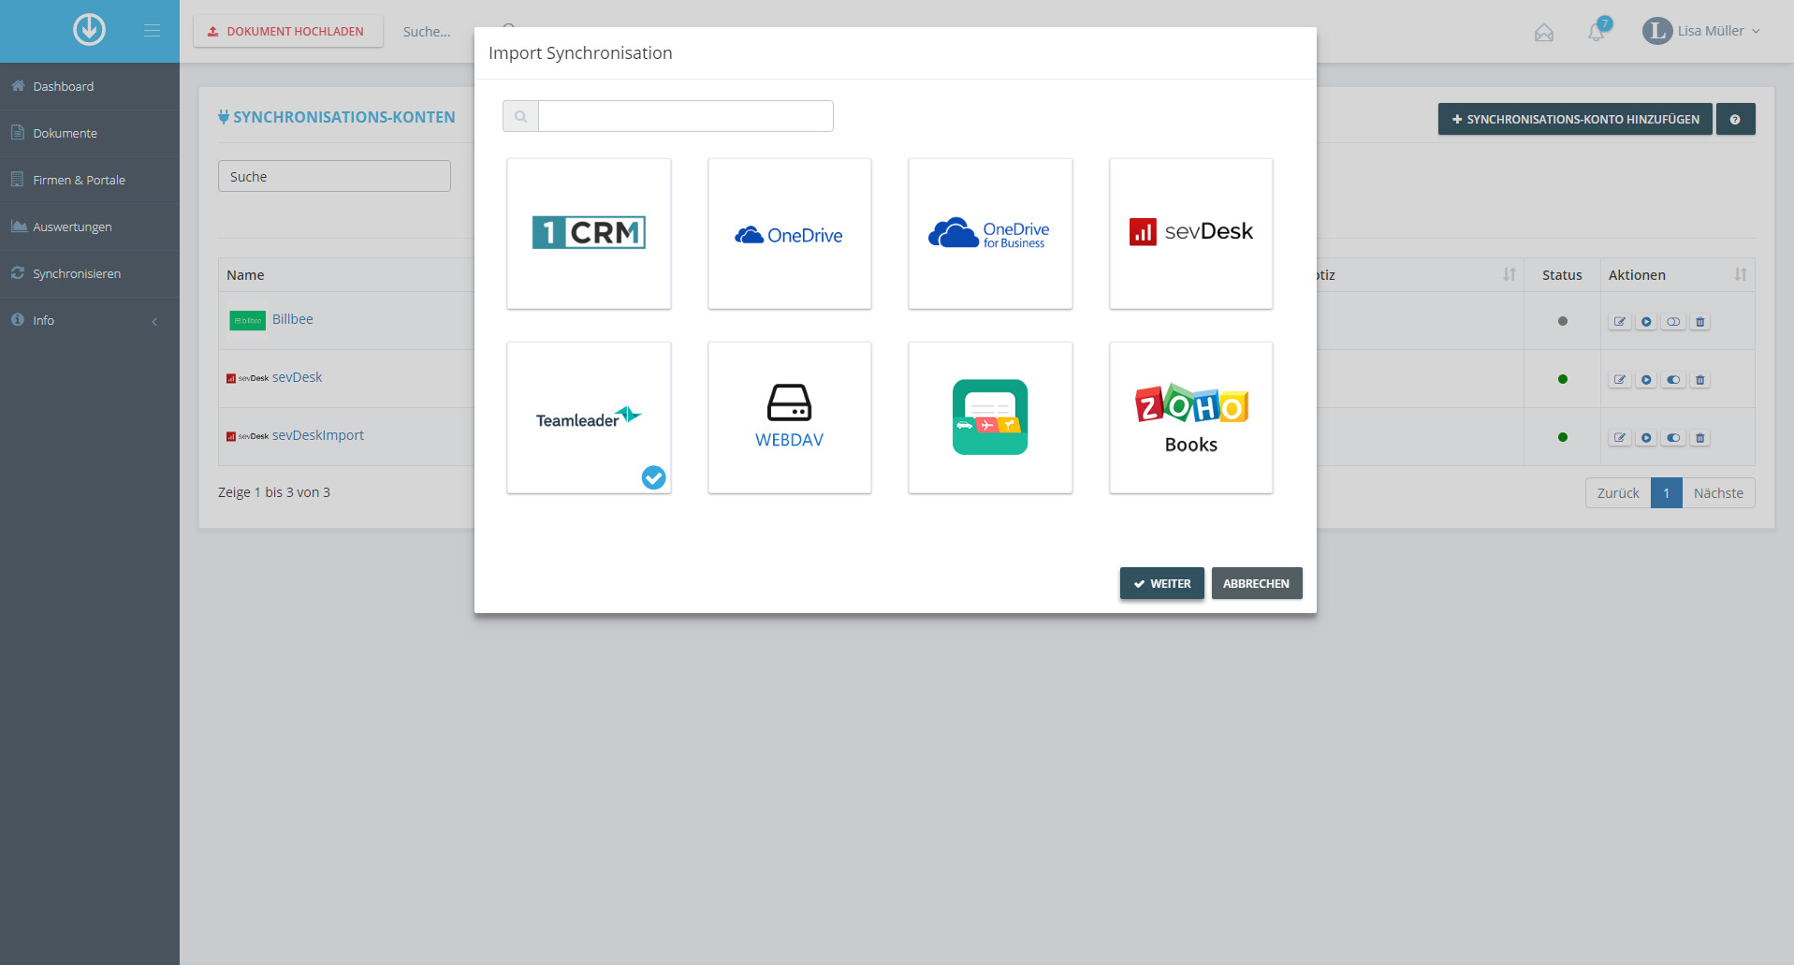1794x965 pixels.
Task: Navigate to Synchronisieren in the sidebar
Action: click(x=90, y=273)
